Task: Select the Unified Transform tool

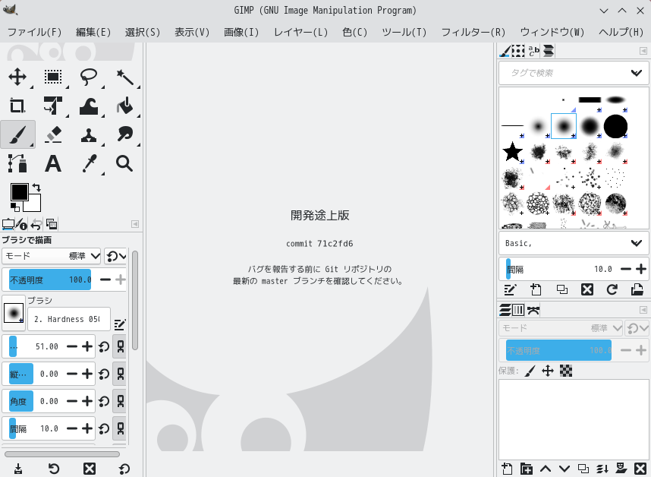Action: 53,106
